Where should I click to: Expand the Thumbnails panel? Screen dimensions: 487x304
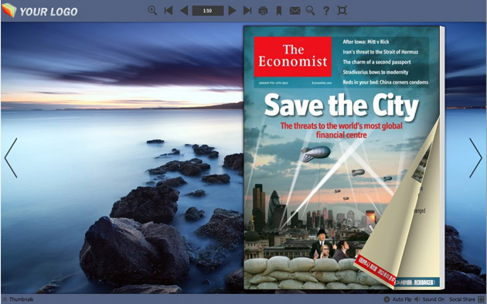pos(18,299)
